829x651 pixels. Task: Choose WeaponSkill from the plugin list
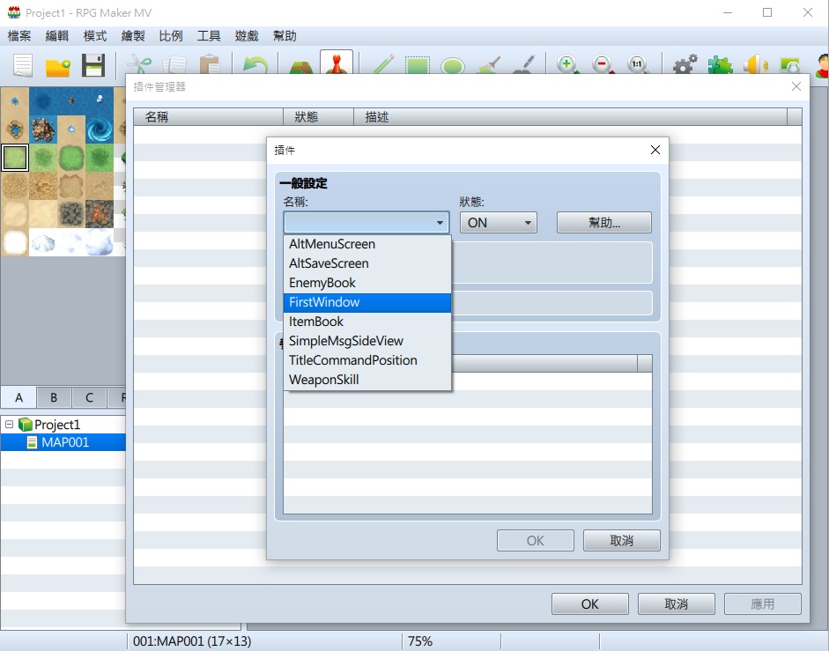coord(367,380)
